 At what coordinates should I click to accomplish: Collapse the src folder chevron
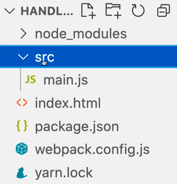coord(23,57)
